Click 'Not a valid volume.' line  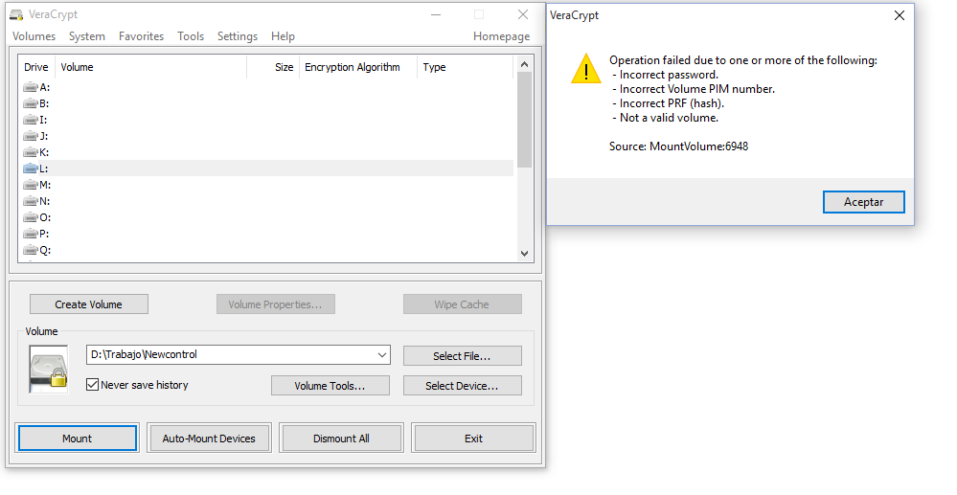point(666,118)
